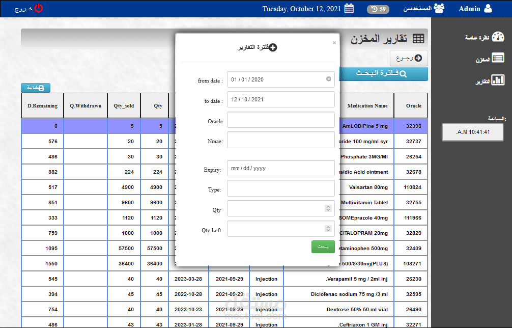Click the Qty_sold column header

124,105
